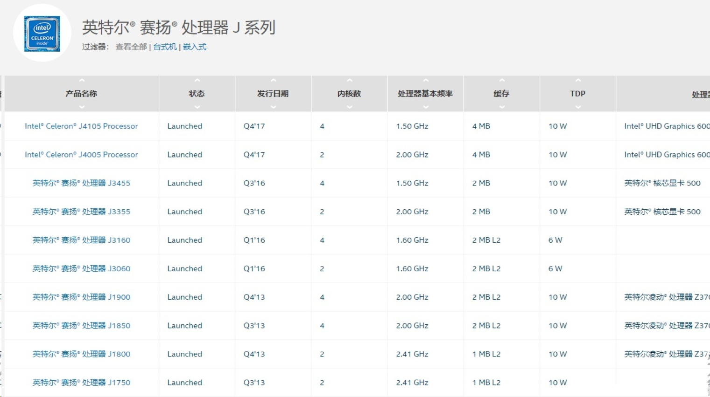Image resolution: width=710 pixels, height=397 pixels.
Task: Select the Q3'13 date in J1850 row
Action: point(254,325)
